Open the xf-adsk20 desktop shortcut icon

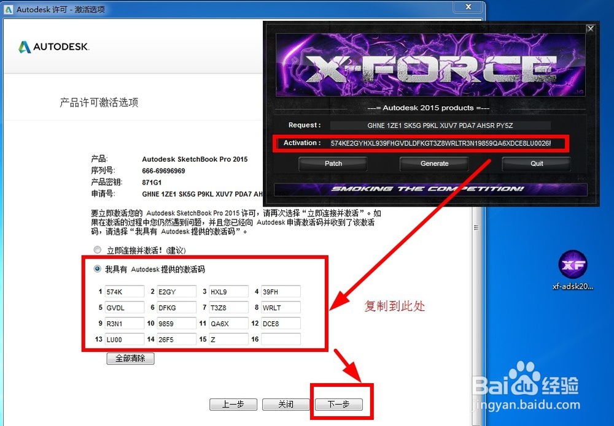click(x=572, y=270)
